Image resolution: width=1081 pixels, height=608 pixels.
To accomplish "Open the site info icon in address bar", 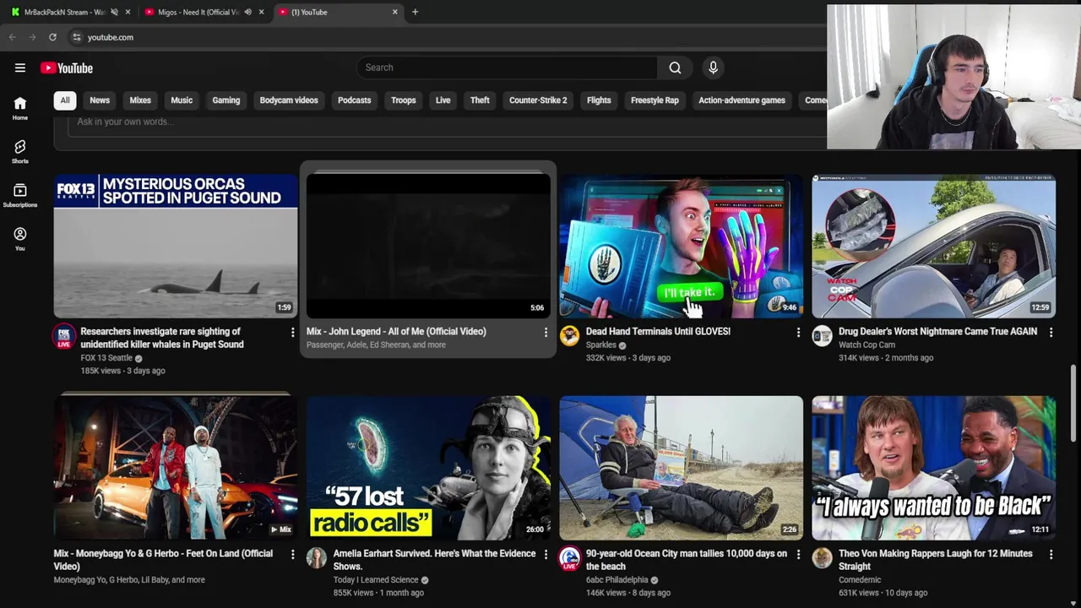I will [77, 37].
